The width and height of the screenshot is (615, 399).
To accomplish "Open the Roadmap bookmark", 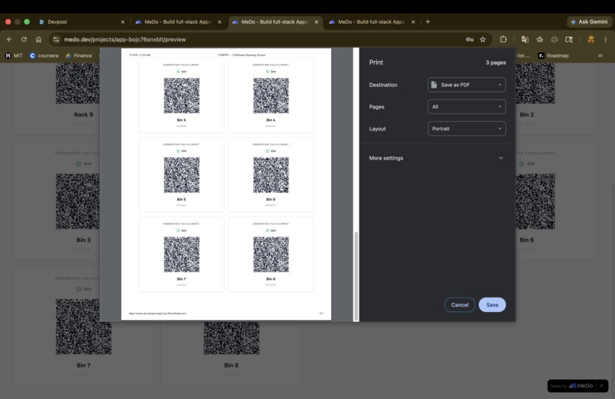I will point(553,56).
